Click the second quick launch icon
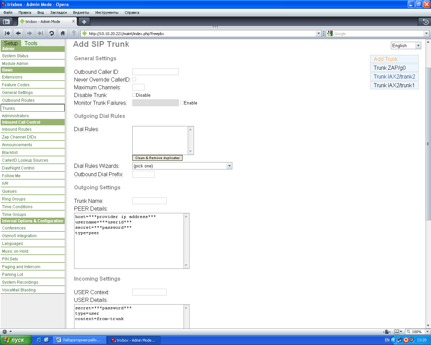 click(x=46, y=340)
